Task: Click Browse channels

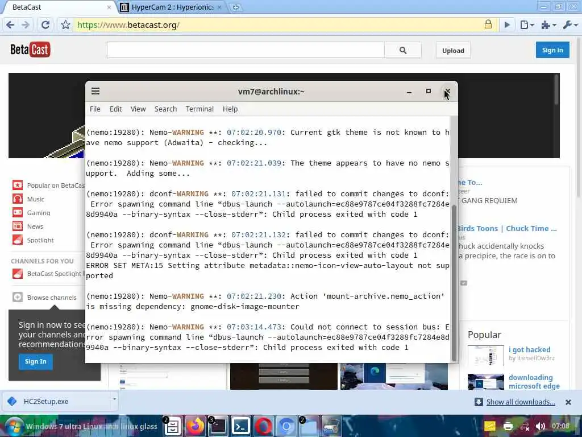Action: (44, 297)
